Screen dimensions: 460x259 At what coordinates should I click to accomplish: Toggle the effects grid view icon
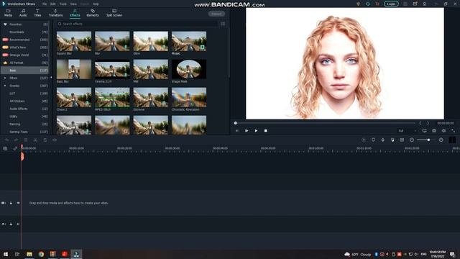coord(223,24)
